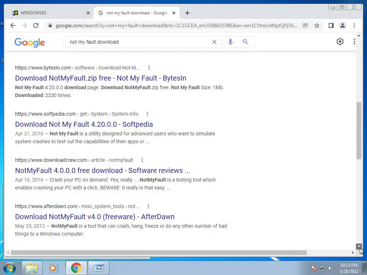Select the Chrome taskbar button
367x275 pixels.
(76, 268)
